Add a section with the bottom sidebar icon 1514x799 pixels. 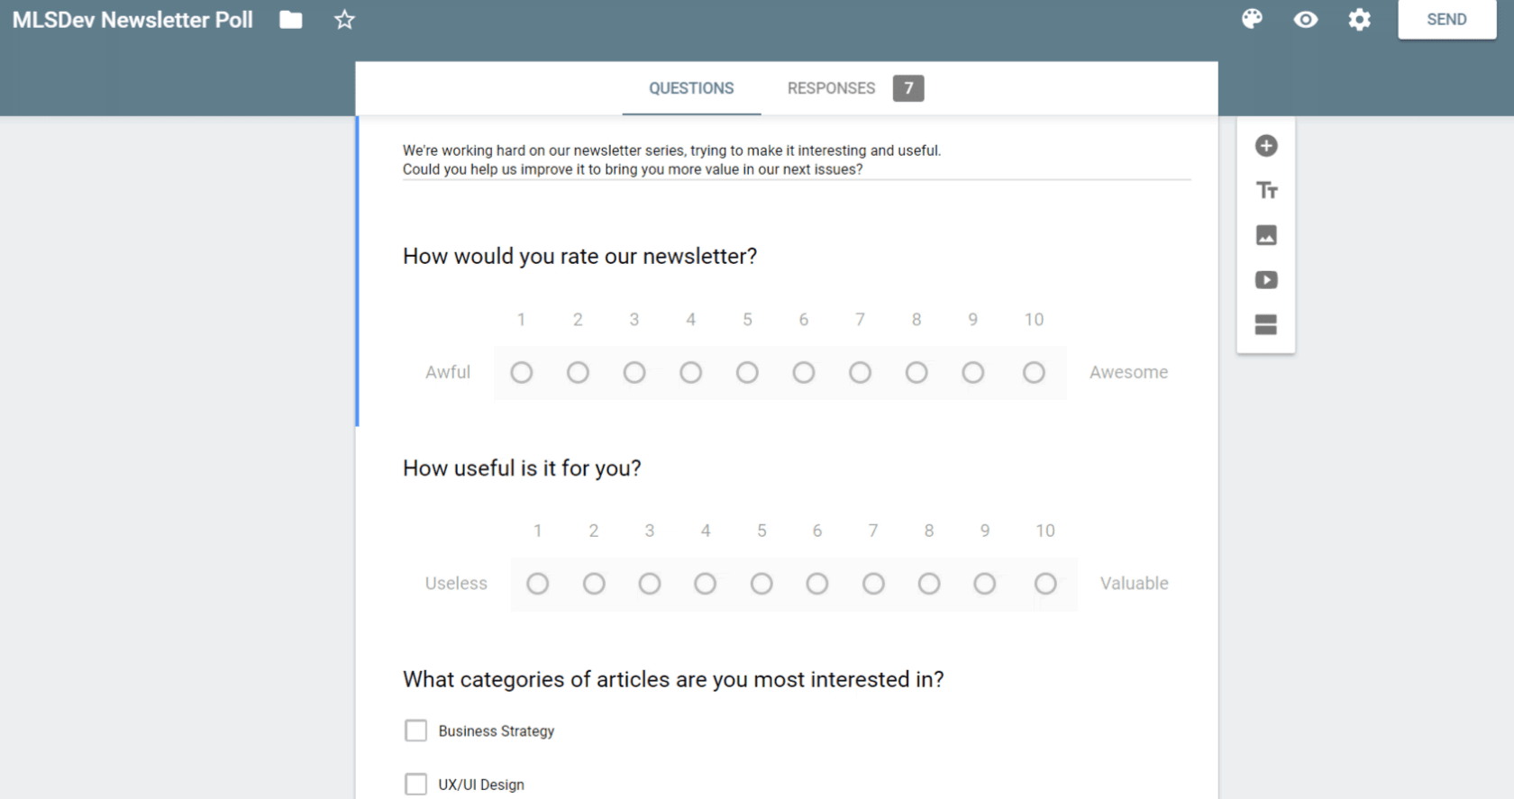pos(1266,324)
